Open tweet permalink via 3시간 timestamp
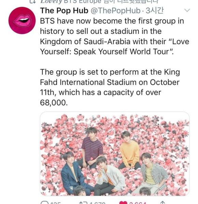 155,11
